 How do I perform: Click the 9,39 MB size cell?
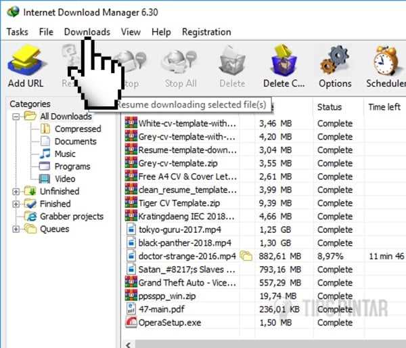(275, 203)
